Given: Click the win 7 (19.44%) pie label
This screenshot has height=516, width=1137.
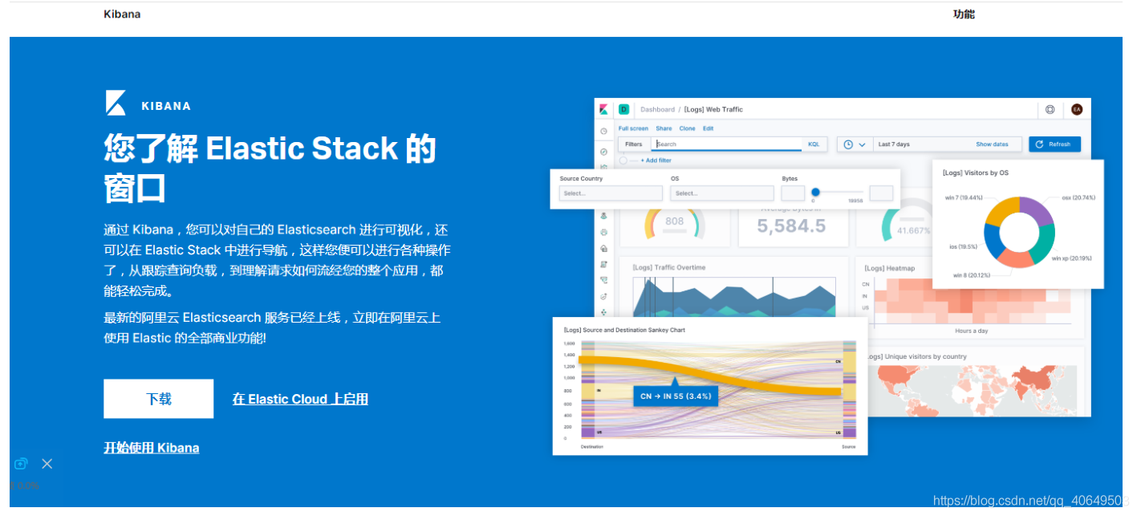Looking at the screenshot, I should pos(963,197).
